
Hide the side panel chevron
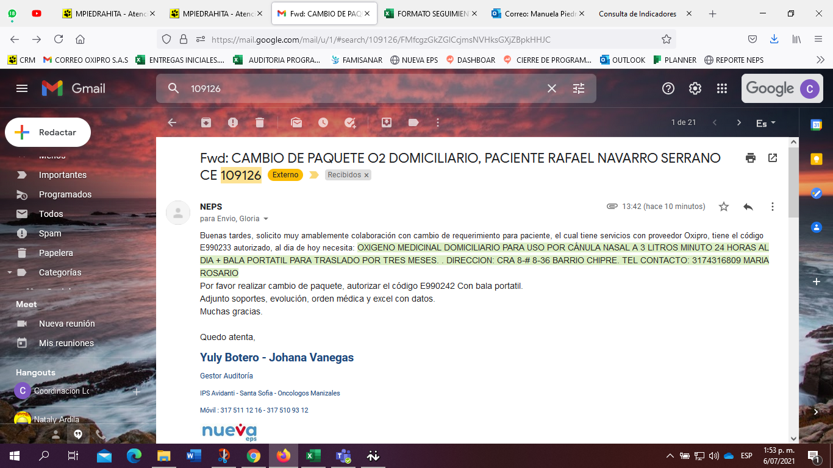tap(816, 412)
